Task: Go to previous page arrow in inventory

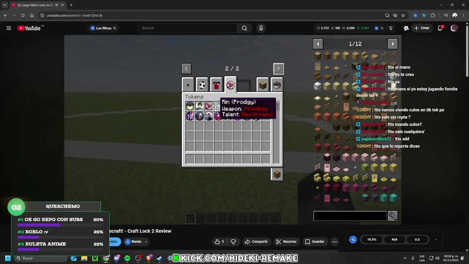Action: [x=186, y=69]
